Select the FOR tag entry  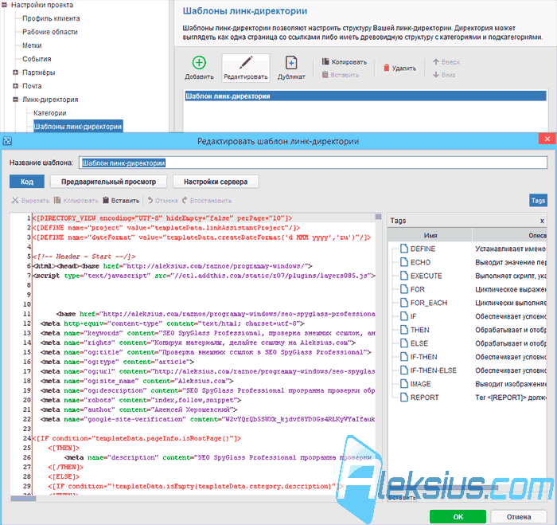[418, 289]
